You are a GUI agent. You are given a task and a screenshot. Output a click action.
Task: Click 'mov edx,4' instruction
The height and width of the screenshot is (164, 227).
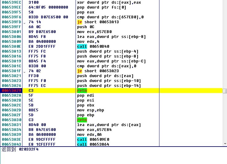(88, 42)
